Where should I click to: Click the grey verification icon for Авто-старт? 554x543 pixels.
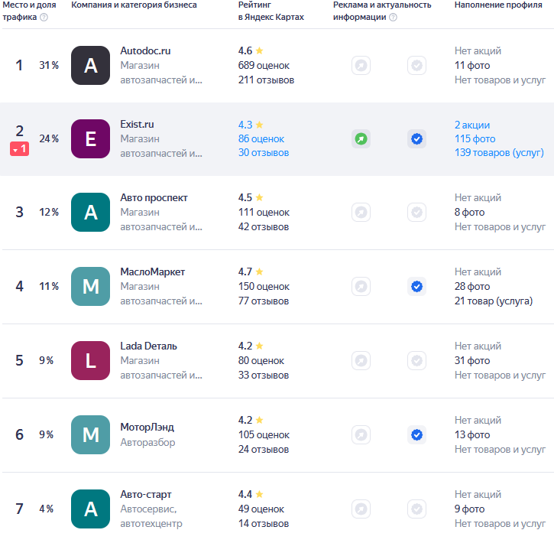tap(416, 509)
